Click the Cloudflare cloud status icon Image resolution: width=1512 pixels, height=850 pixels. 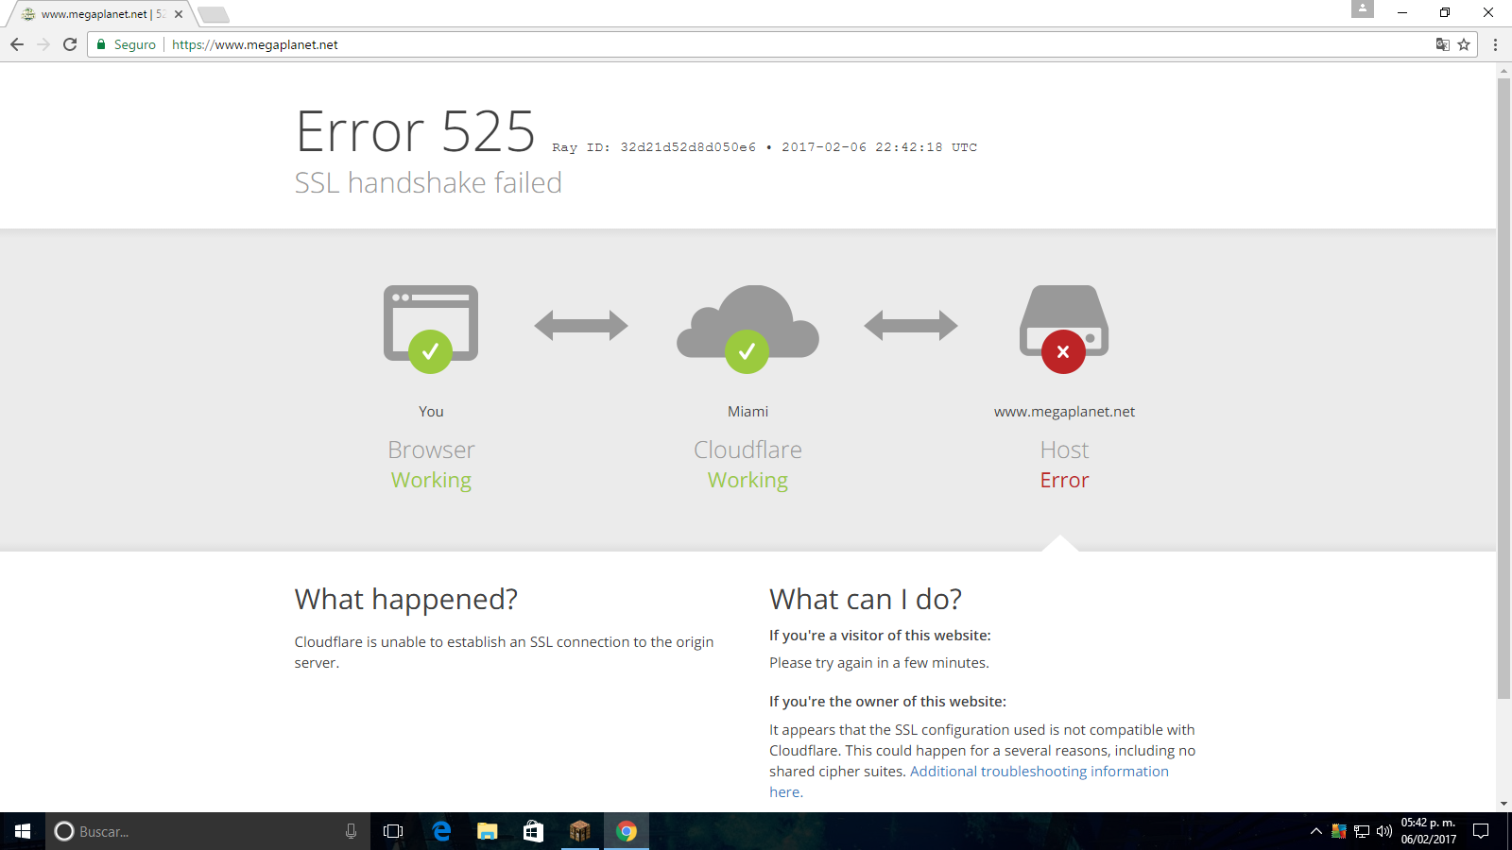747,328
